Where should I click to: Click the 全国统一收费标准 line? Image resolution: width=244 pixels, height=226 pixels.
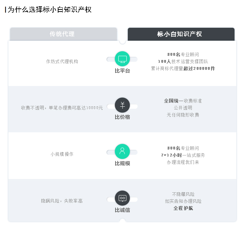pyautogui.click(x=183, y=101)
